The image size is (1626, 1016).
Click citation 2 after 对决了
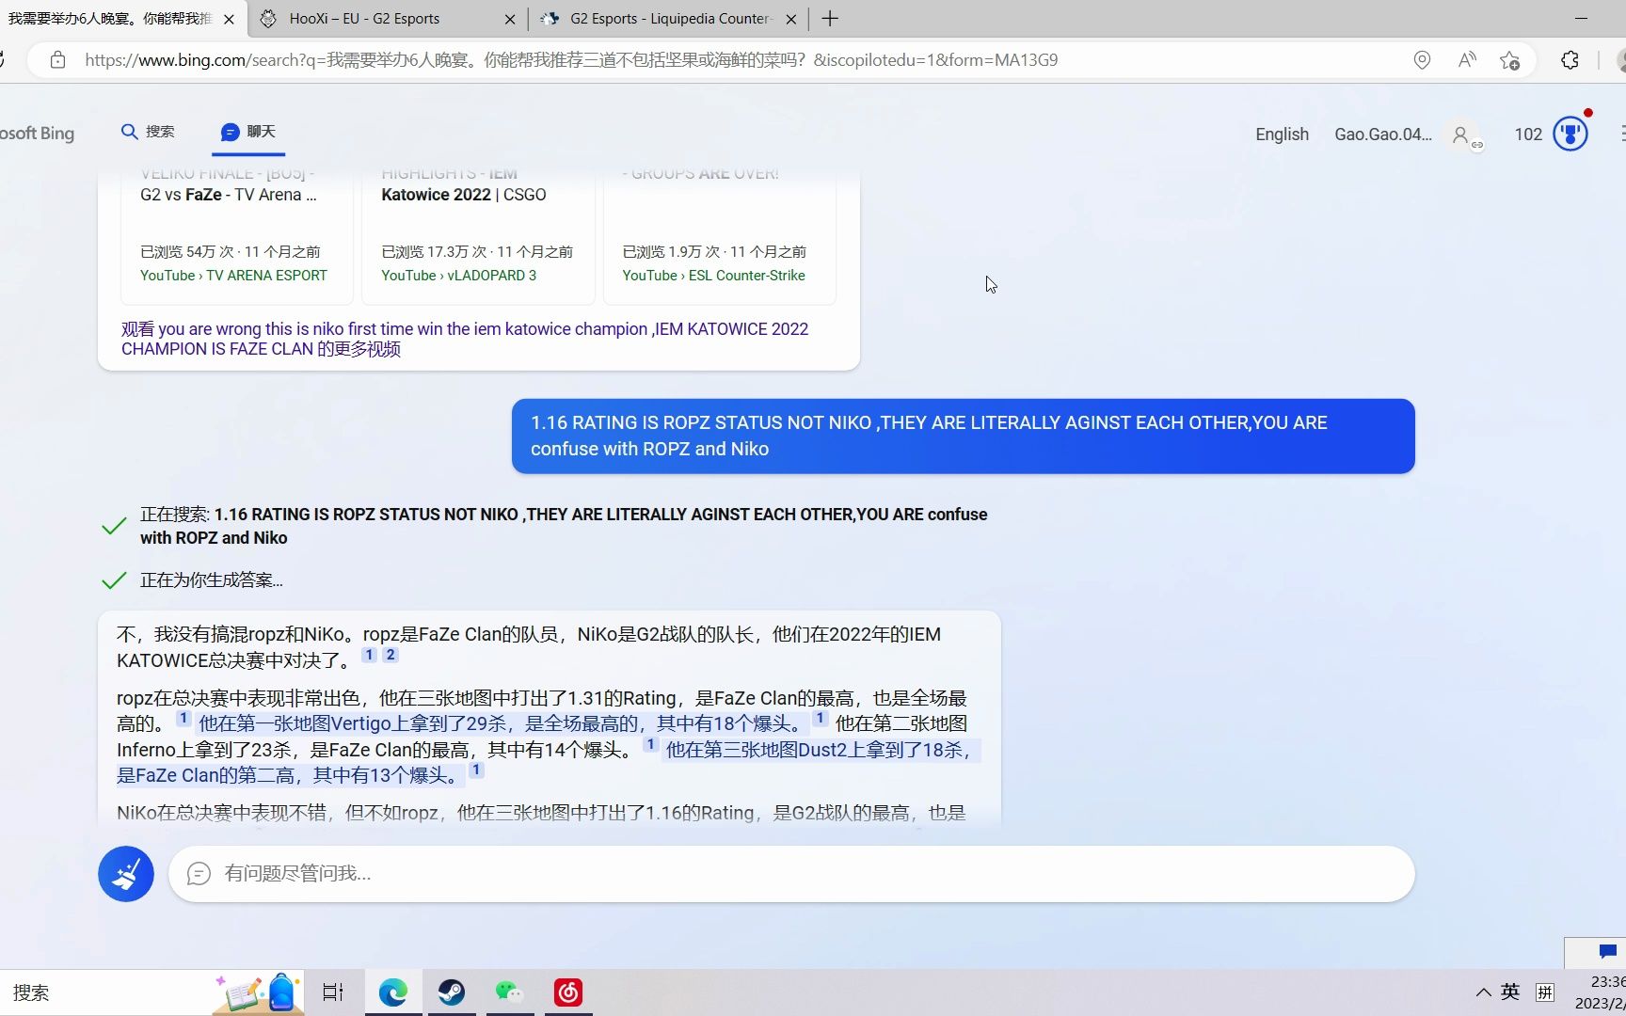coord(391,655)
